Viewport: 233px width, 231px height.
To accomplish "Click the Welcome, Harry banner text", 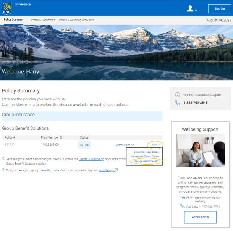I will 21,72.
